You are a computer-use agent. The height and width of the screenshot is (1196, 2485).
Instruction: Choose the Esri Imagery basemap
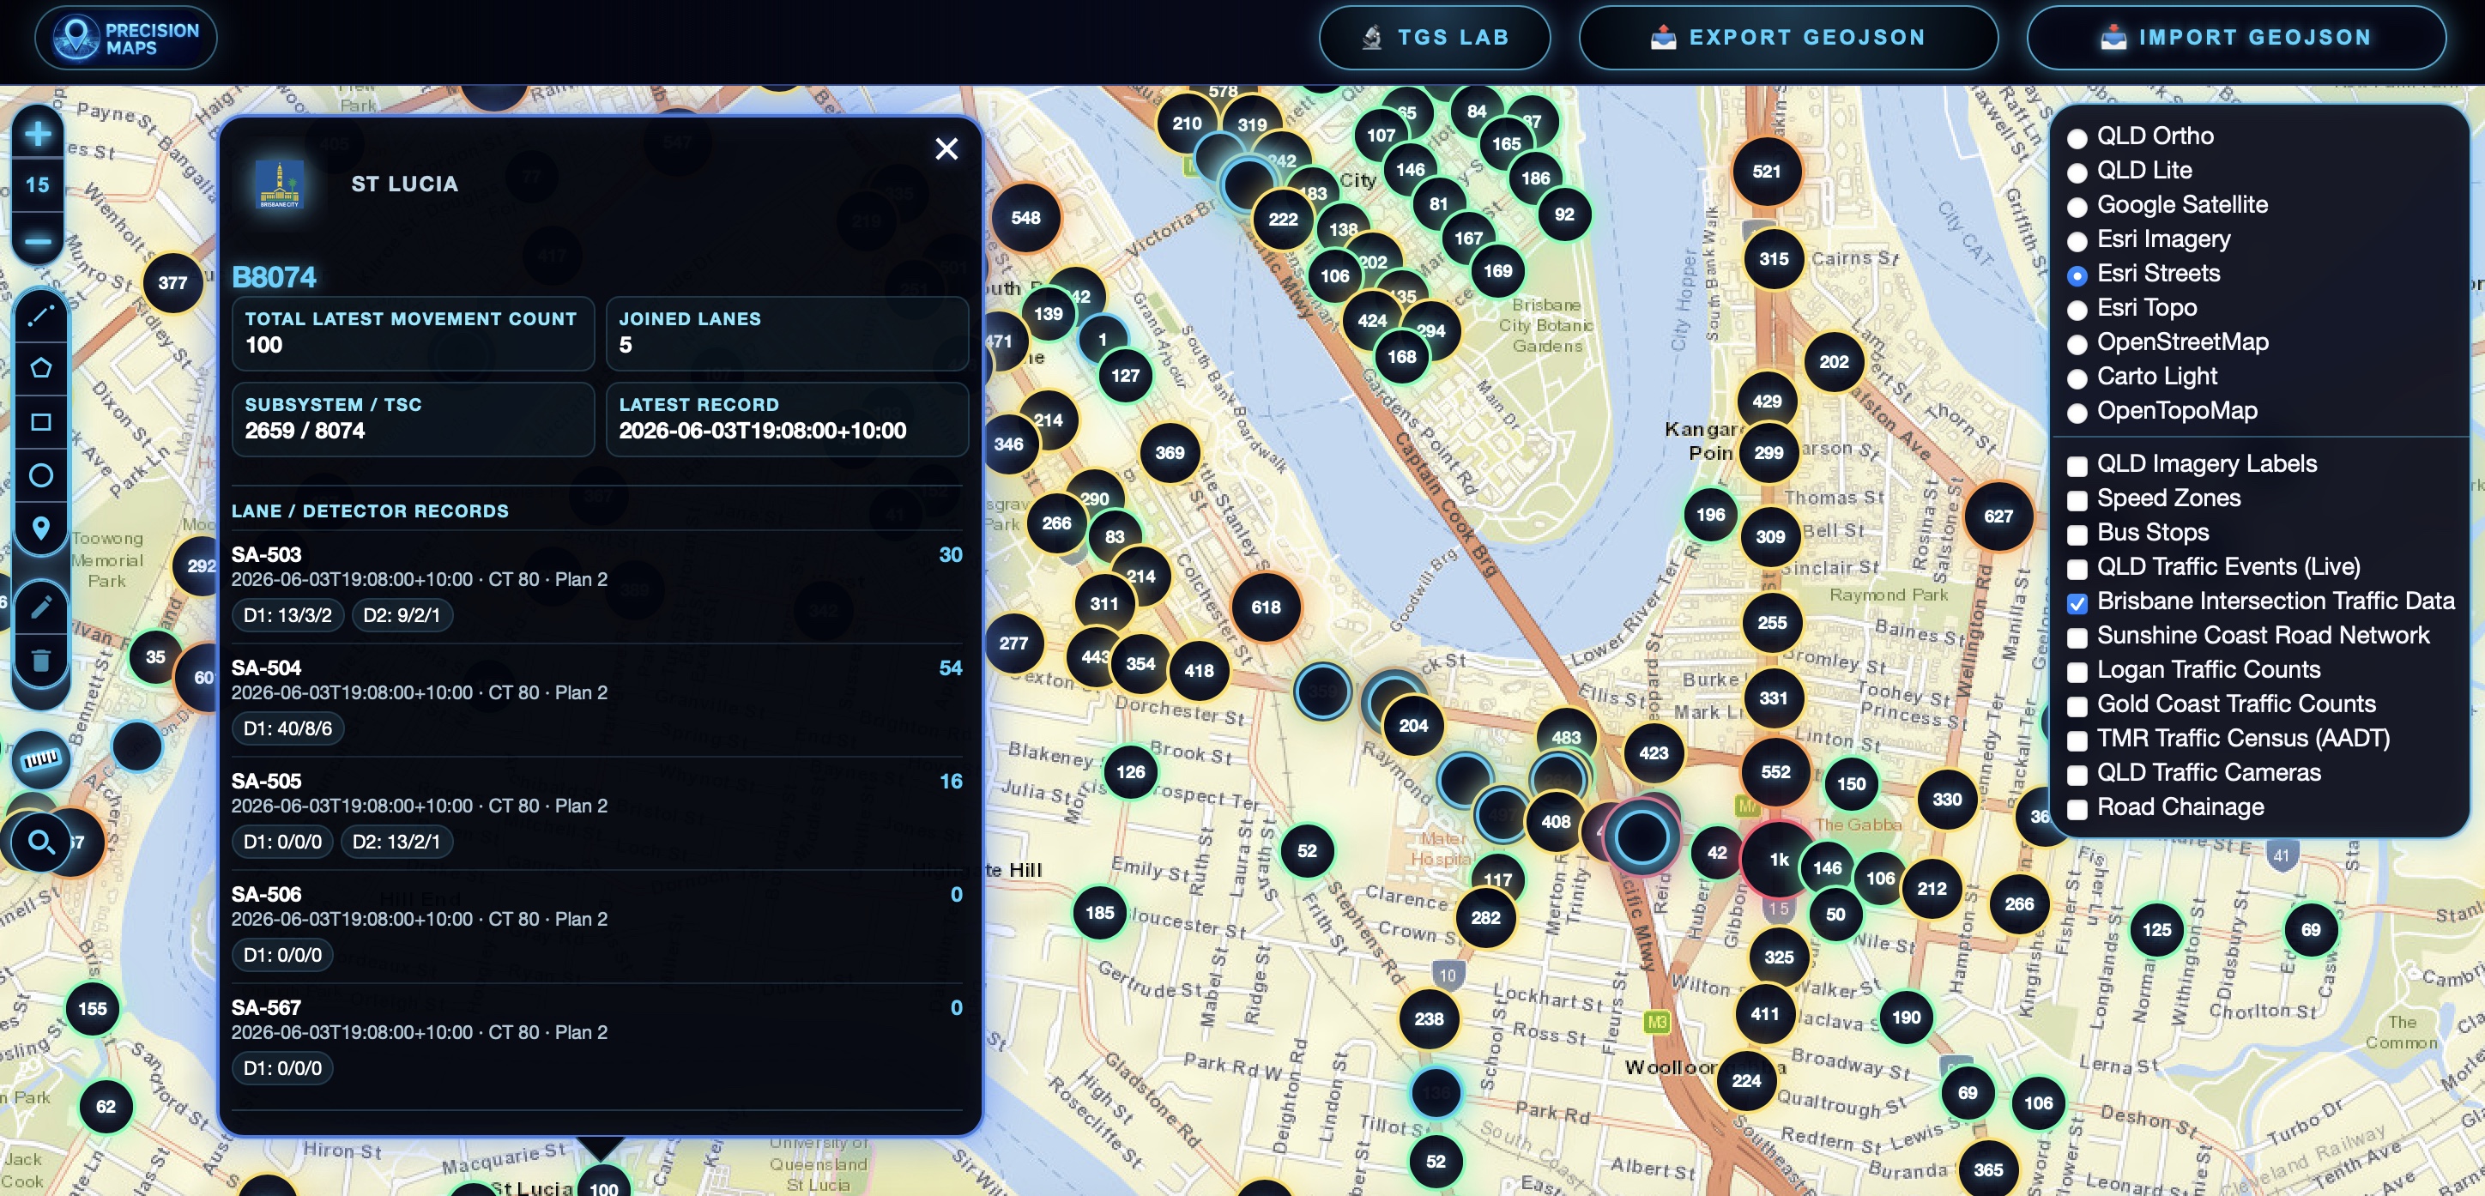(2077, 241)
